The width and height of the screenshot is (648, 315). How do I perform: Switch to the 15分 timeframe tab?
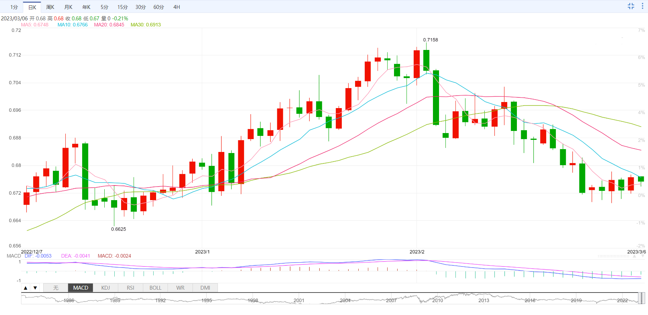pyautogui.click(x=123, y=7)
